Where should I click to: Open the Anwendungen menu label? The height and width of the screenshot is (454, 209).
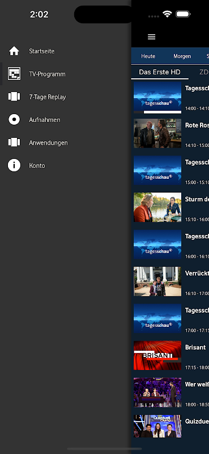coord(48,143)
